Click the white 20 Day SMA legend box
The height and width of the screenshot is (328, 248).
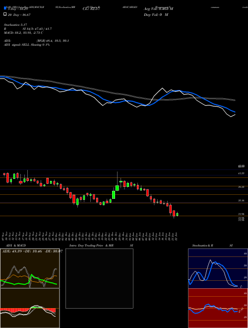(x=5, y=14)
